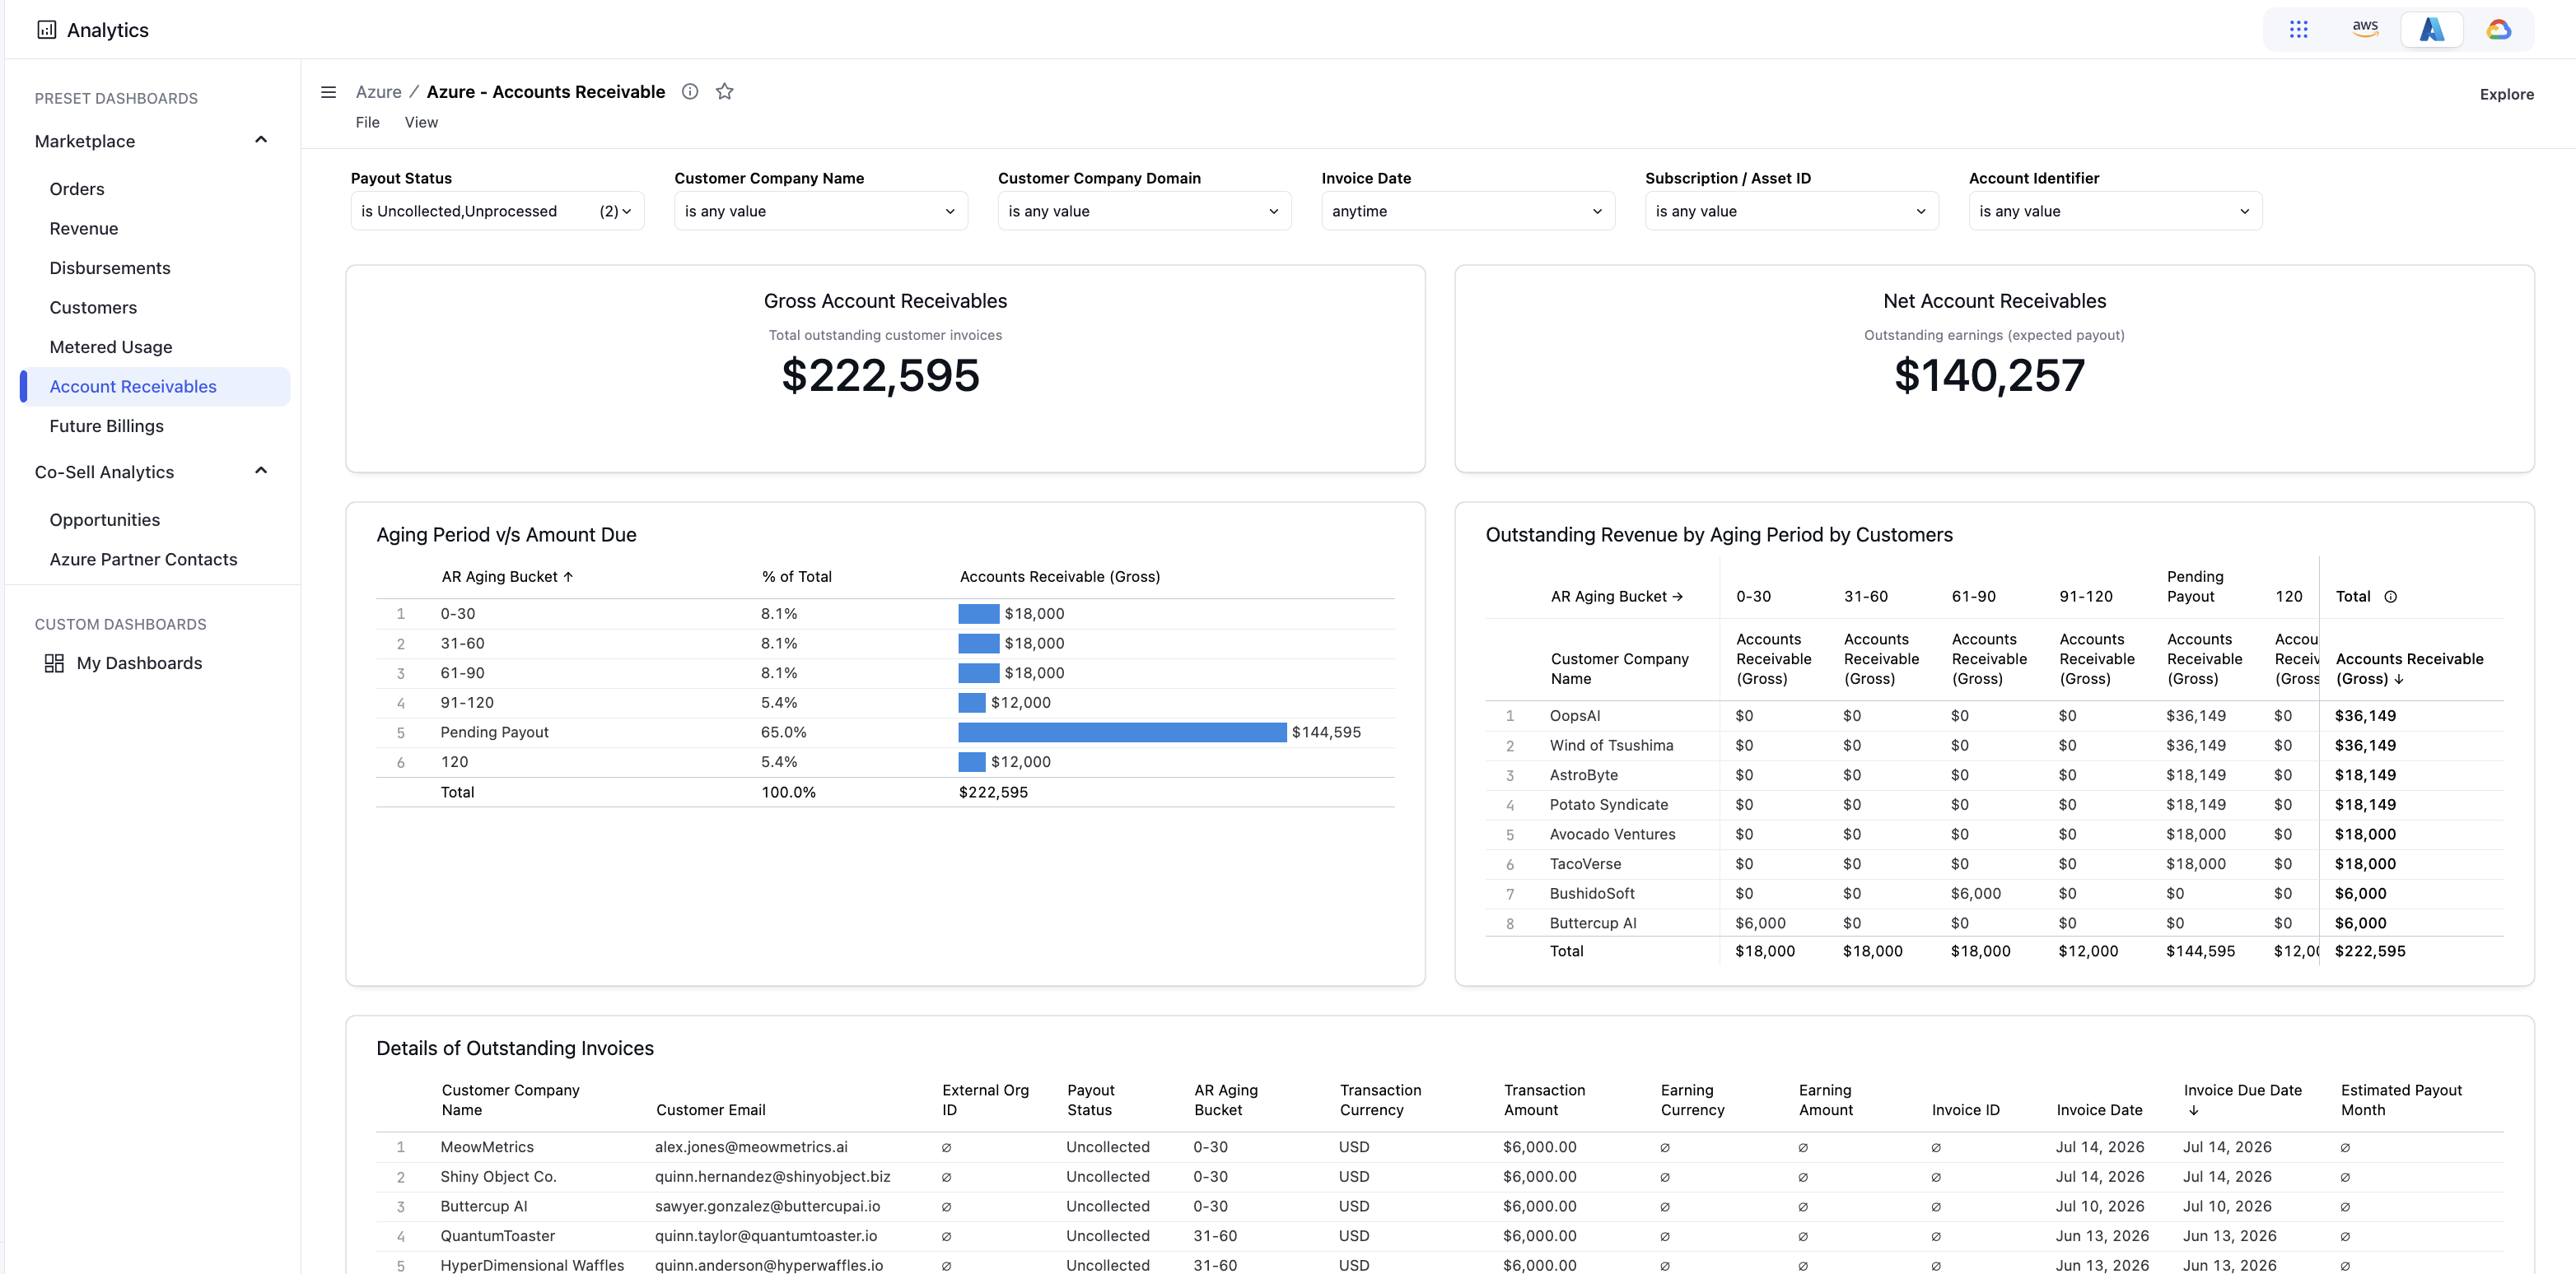Open the all-clouds grid icon
Viewport: 2576px width, 1274px height.
[x=2298, y=30]
